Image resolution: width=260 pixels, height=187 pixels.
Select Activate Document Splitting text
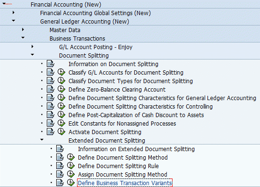[x=105, y=132]
